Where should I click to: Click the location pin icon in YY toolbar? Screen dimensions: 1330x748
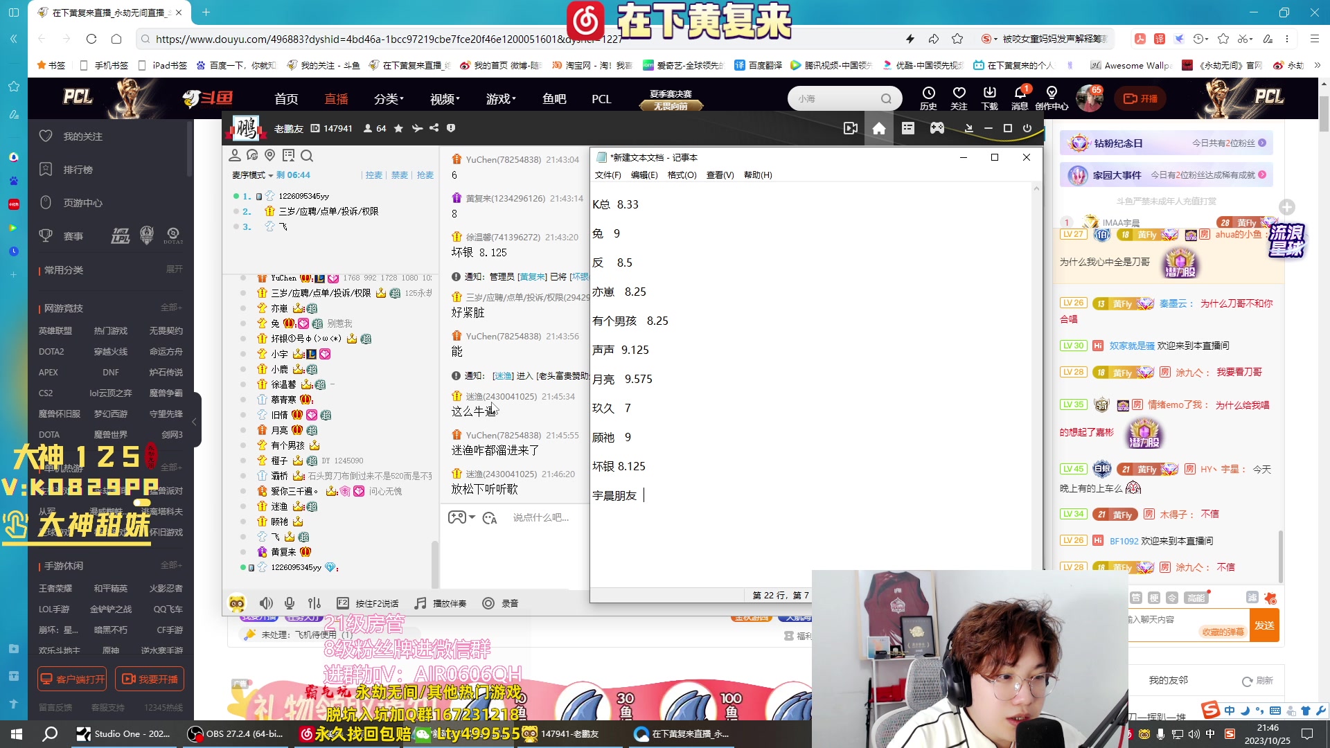pos(270,156)
